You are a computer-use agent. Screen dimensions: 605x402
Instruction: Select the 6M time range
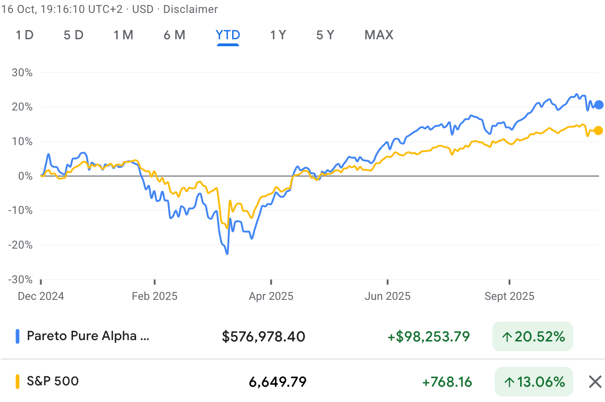[x=174, y=35]
